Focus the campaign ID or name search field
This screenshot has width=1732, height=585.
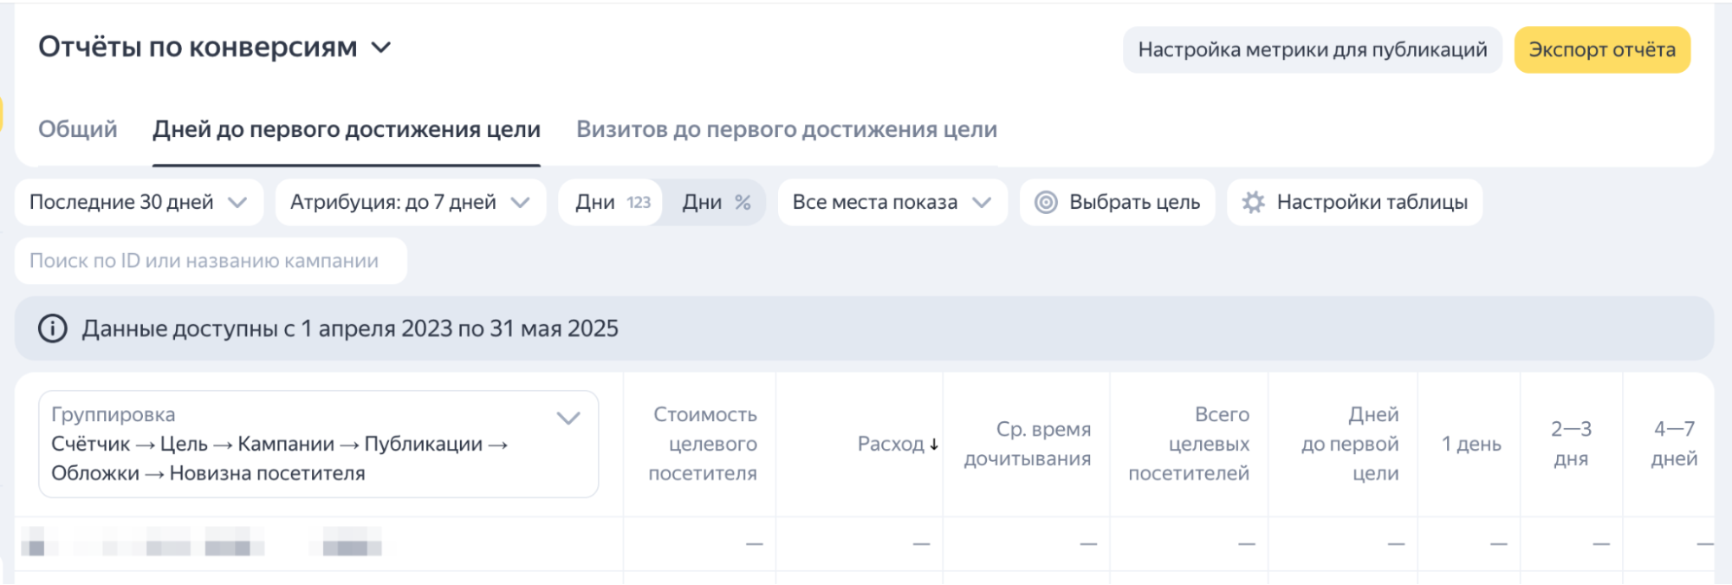pos(211,261)
